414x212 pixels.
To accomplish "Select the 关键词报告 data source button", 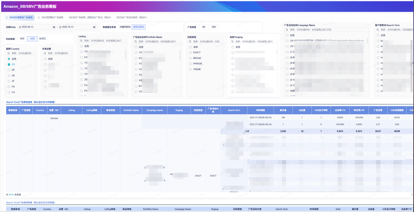I will (125, 27).
